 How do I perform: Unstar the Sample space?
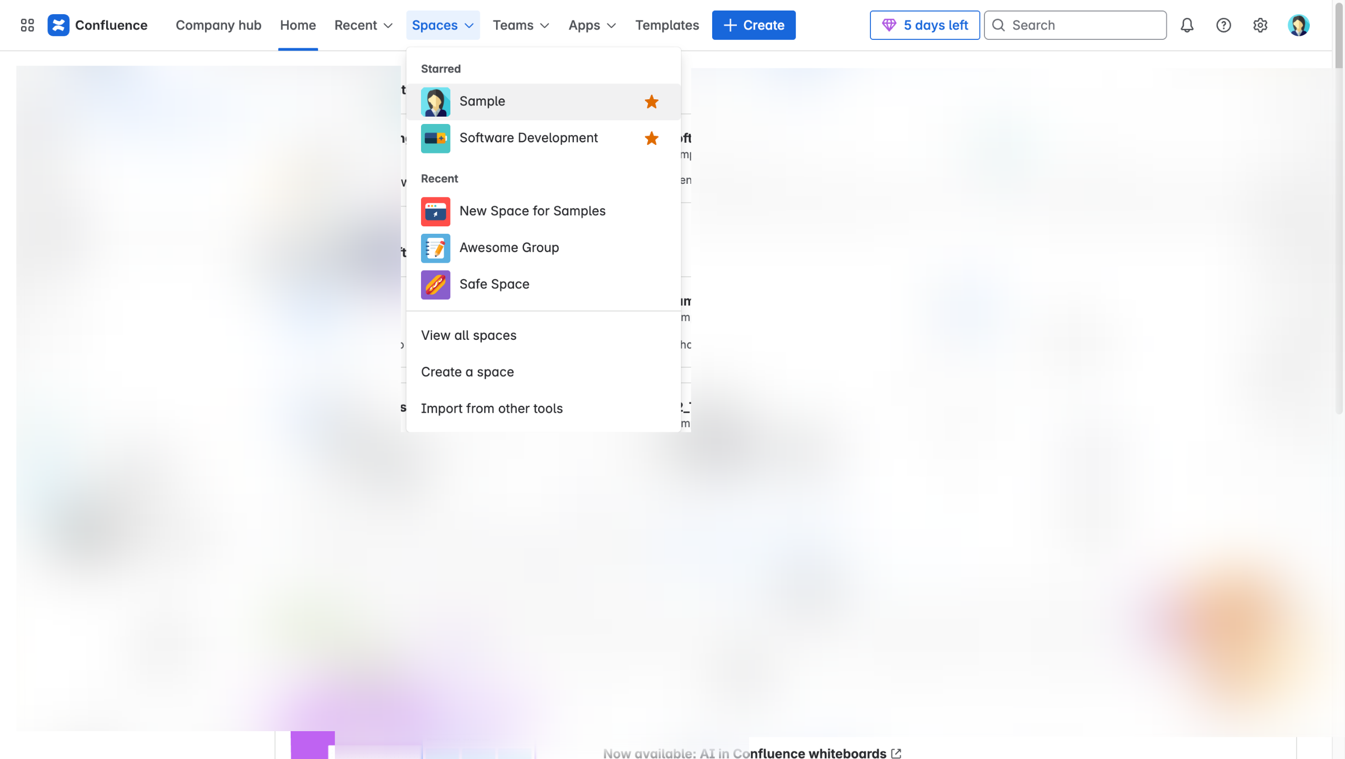[651, 101]
